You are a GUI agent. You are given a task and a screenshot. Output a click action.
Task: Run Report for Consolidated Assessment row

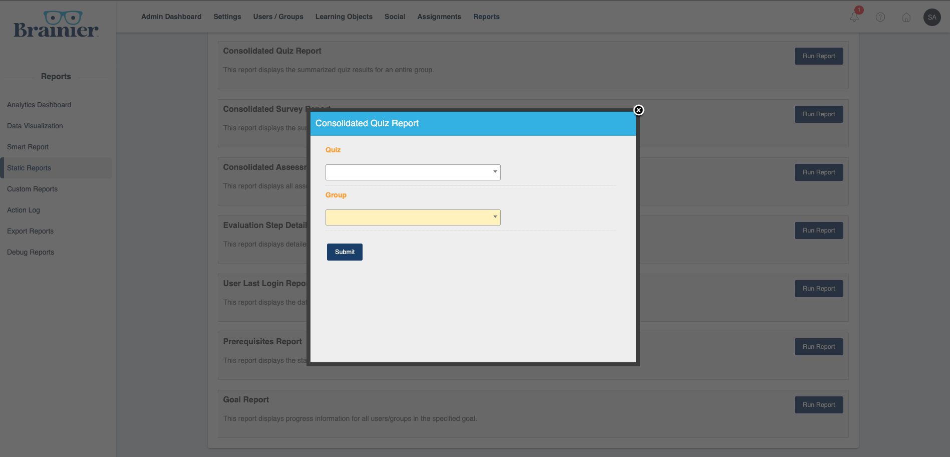(x=819, y=172)
